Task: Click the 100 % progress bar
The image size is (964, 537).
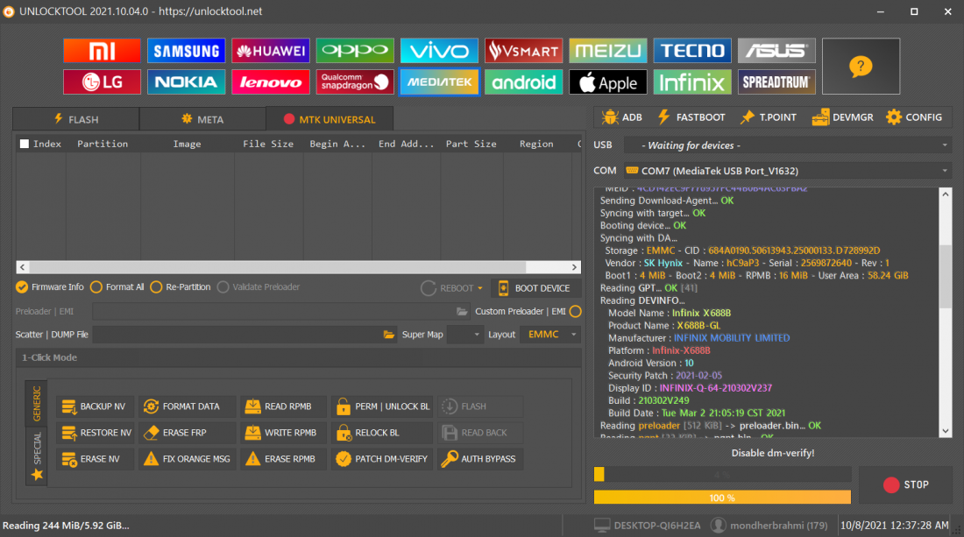Action: pyautogui.click(x=722, y=498)
